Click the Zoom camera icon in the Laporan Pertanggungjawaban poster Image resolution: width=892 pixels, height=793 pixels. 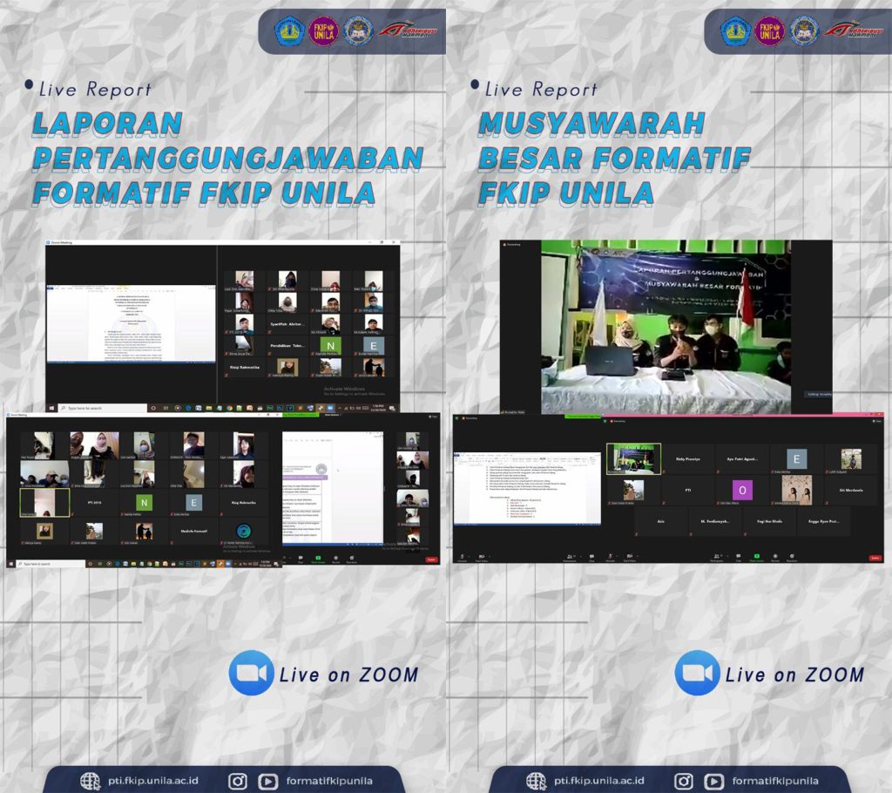click(251, 674)
